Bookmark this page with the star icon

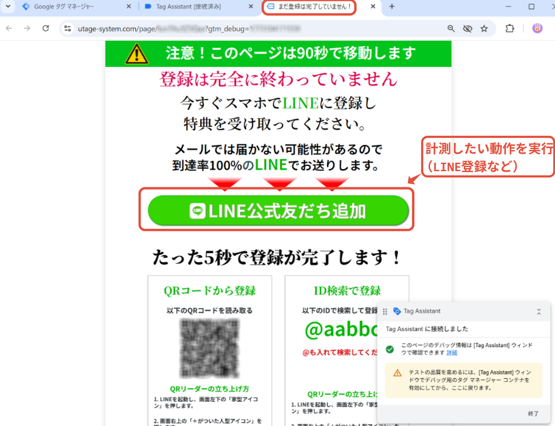click(484, 29)
